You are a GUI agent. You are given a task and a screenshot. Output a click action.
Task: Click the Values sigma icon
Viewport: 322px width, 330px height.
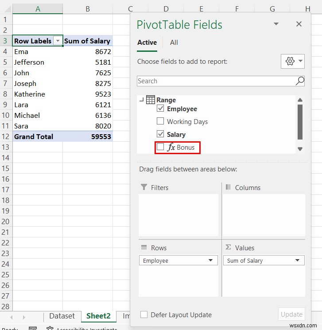tap(228, 247)
